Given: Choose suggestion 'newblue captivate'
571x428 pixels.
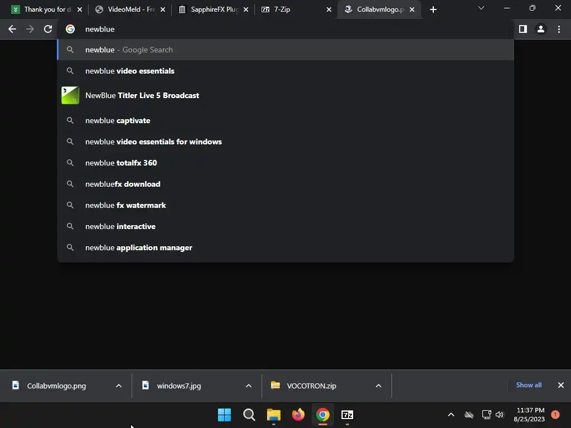Looking at the screenshot, I should (285, 120).
